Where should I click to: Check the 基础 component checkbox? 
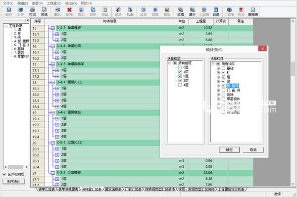[224, 68]
